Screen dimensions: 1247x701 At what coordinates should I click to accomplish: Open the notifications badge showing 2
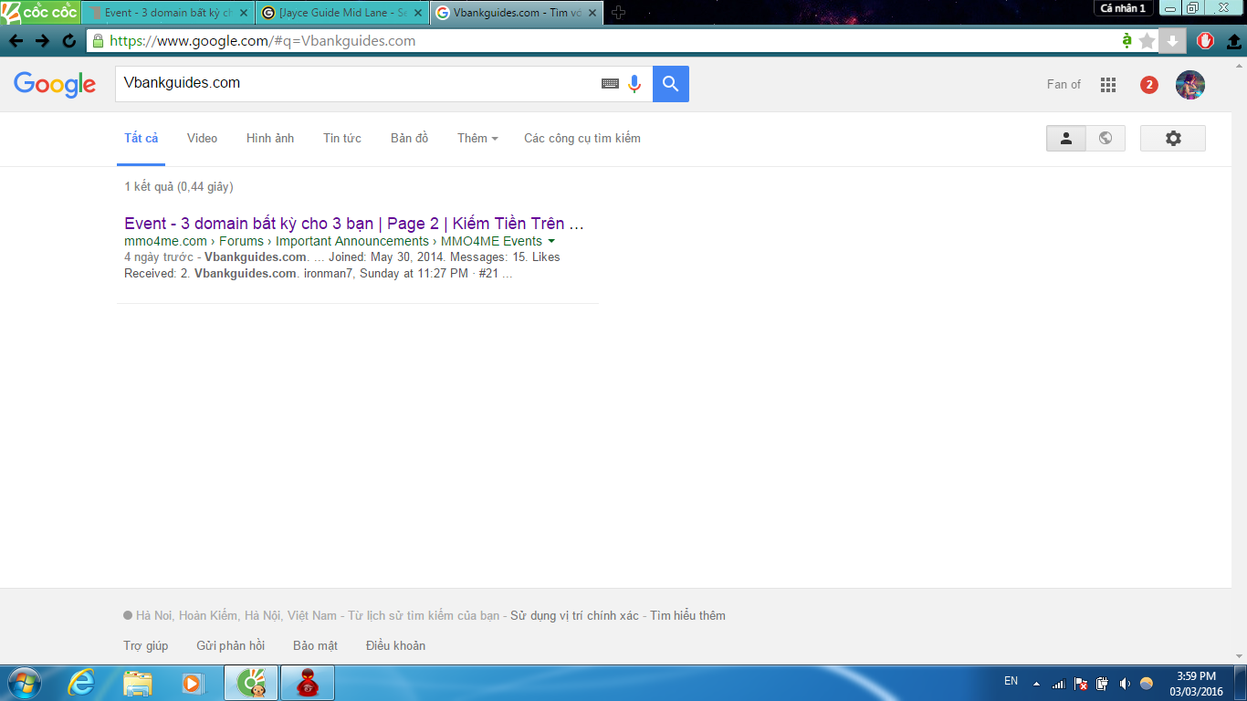coord(1149,85)
